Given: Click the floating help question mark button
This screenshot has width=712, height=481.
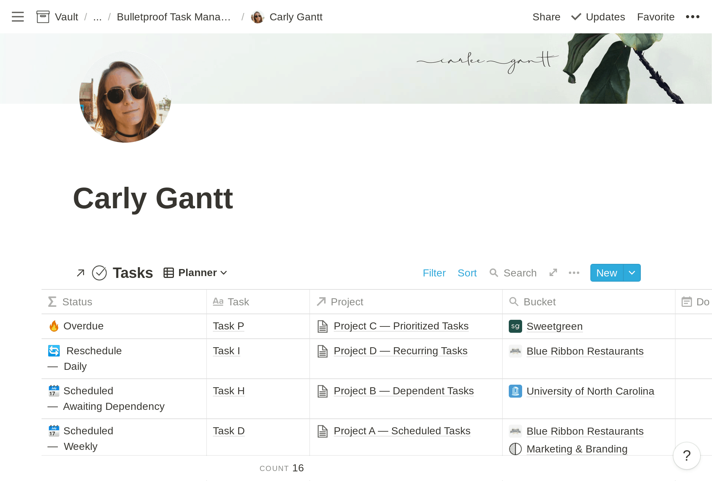Looking at the screenshot, I should coord(686,456).
